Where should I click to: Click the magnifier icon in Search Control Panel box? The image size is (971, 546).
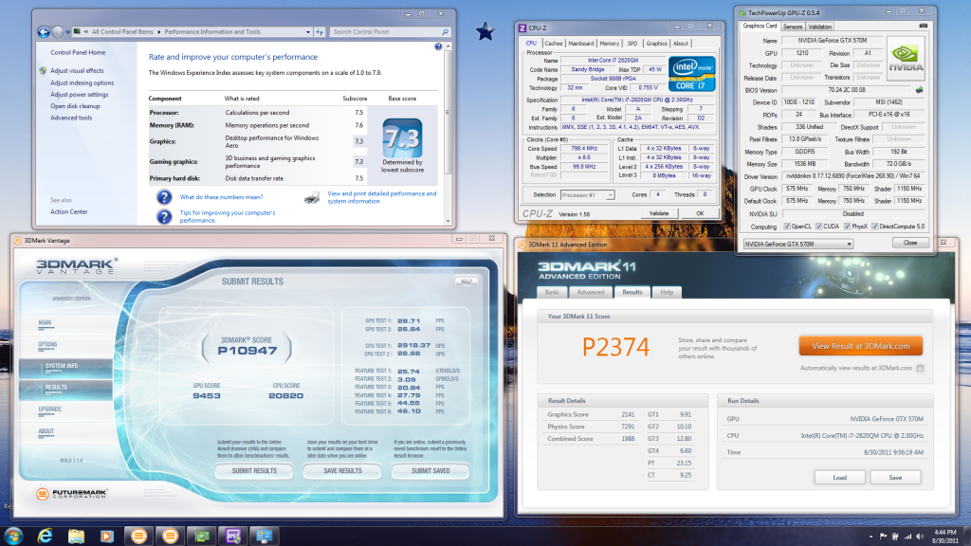click(x=445, y=32)
